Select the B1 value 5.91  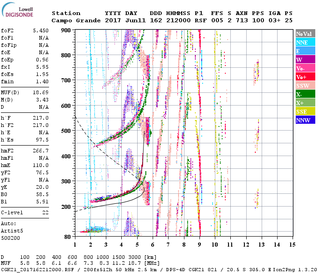pos(42,202)
